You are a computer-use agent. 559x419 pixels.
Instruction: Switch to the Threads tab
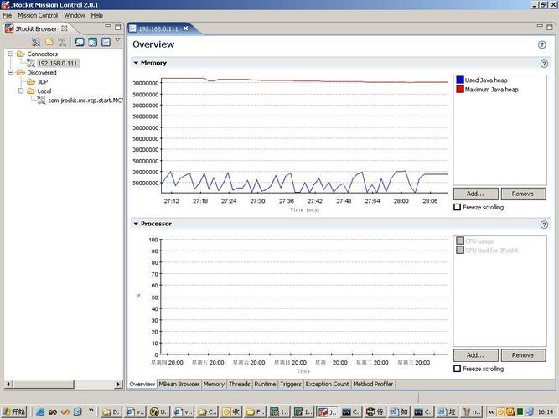[x=239, y=384]
